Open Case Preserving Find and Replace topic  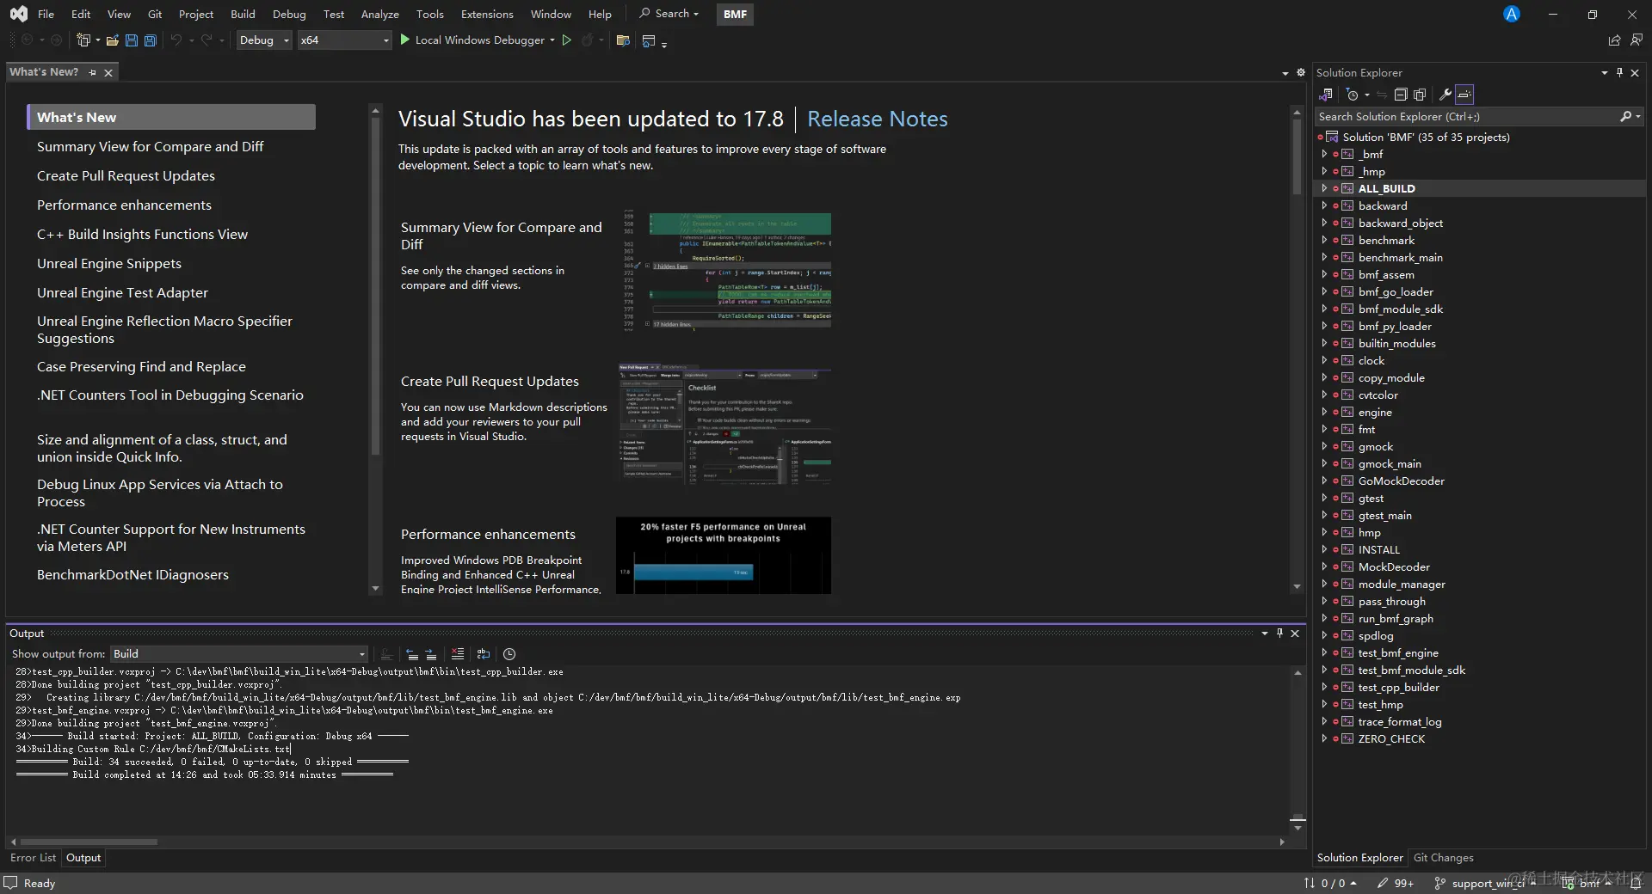[x=141, y=366]
